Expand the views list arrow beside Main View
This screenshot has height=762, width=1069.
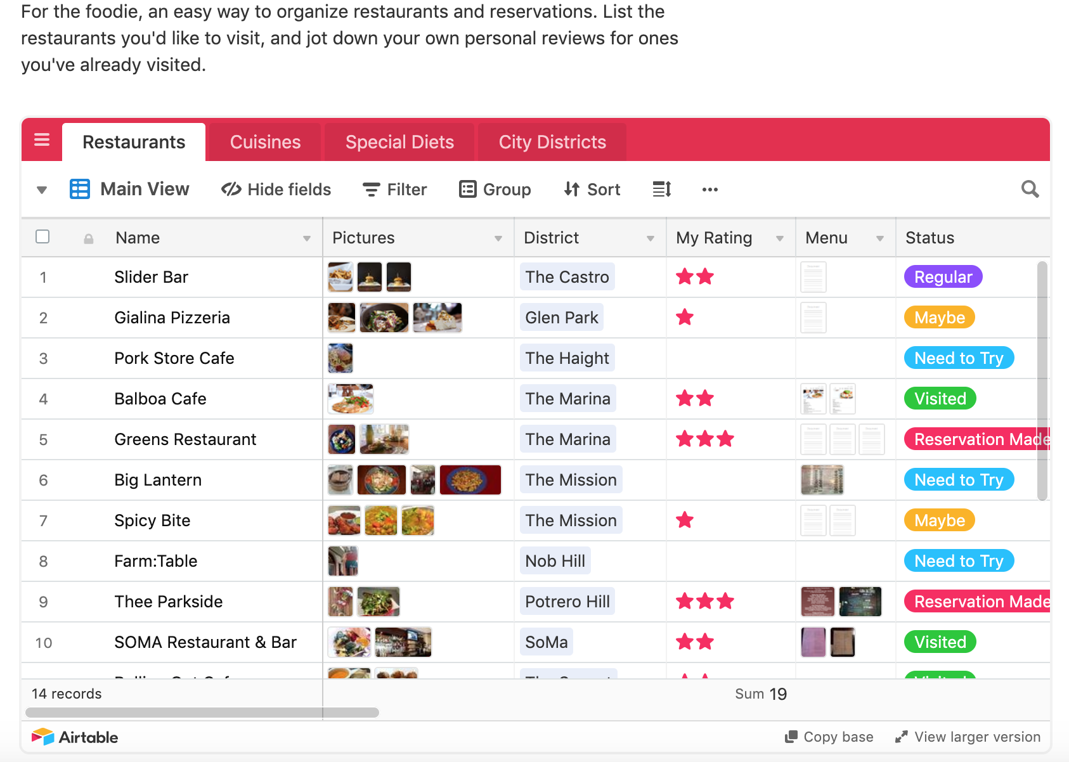pyautogui.click(x=42, y=190)
